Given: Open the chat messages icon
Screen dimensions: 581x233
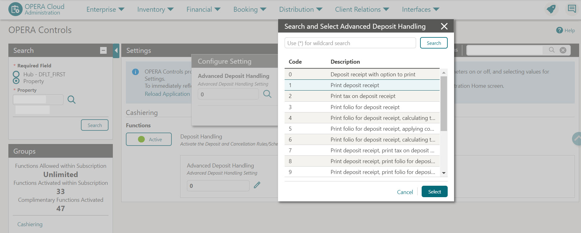Looking at the screenshot, I should [x=572, y=9].
